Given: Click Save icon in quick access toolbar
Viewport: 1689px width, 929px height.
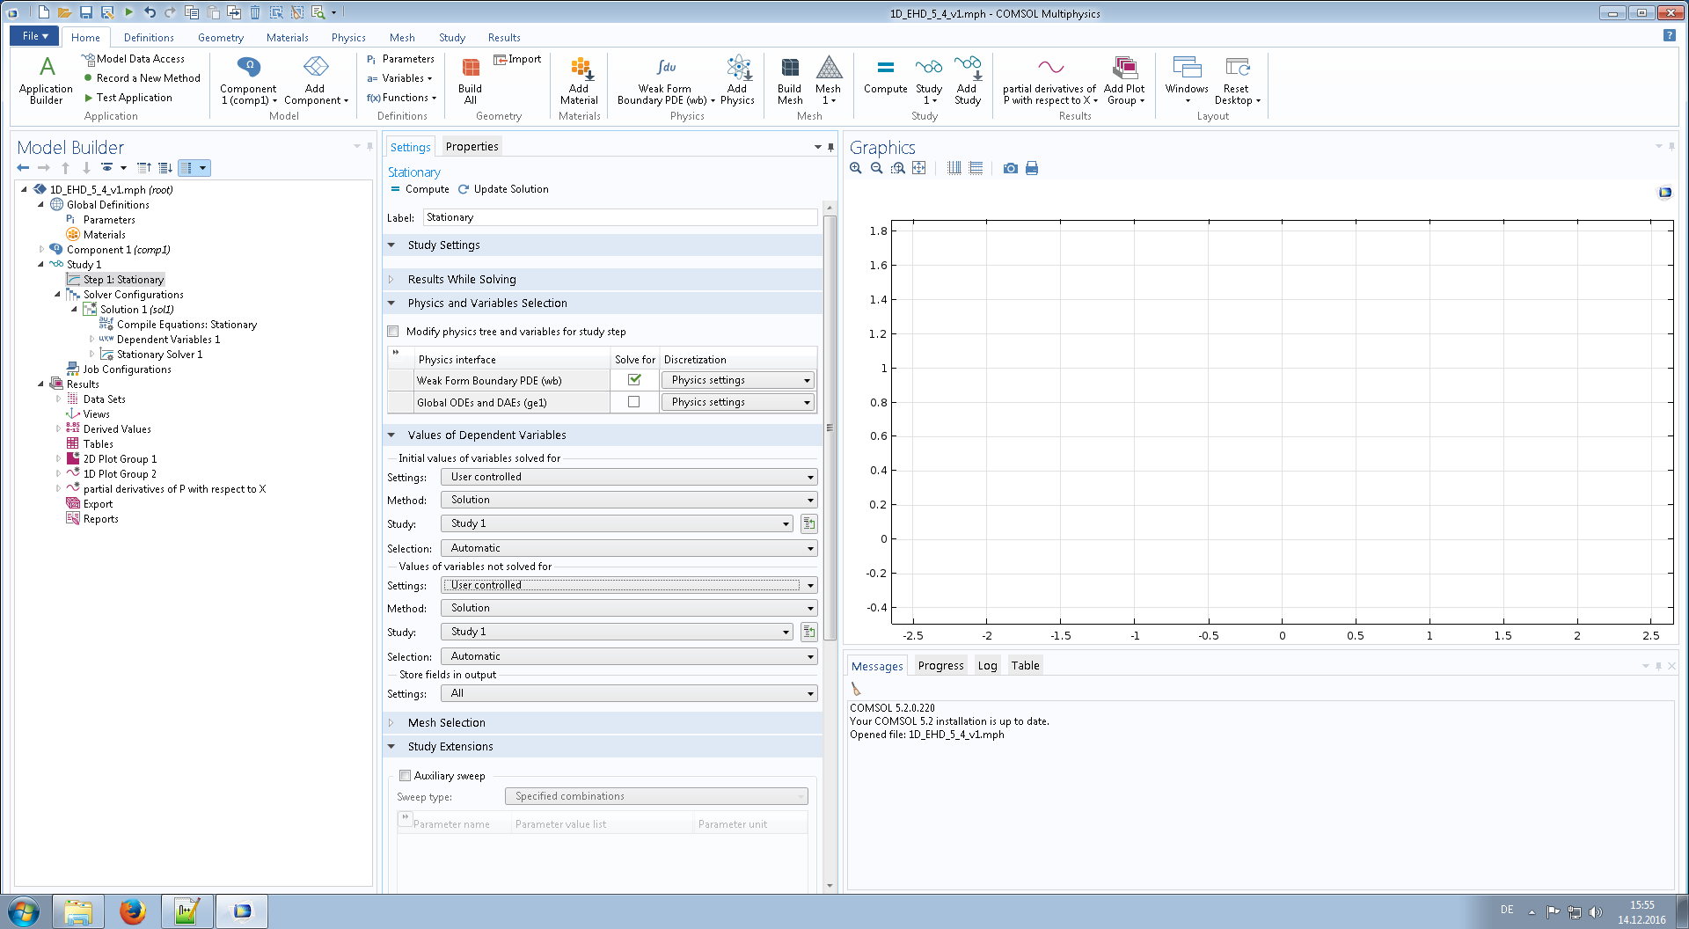Looking at the screenshot, I should [x=85, y=12].
